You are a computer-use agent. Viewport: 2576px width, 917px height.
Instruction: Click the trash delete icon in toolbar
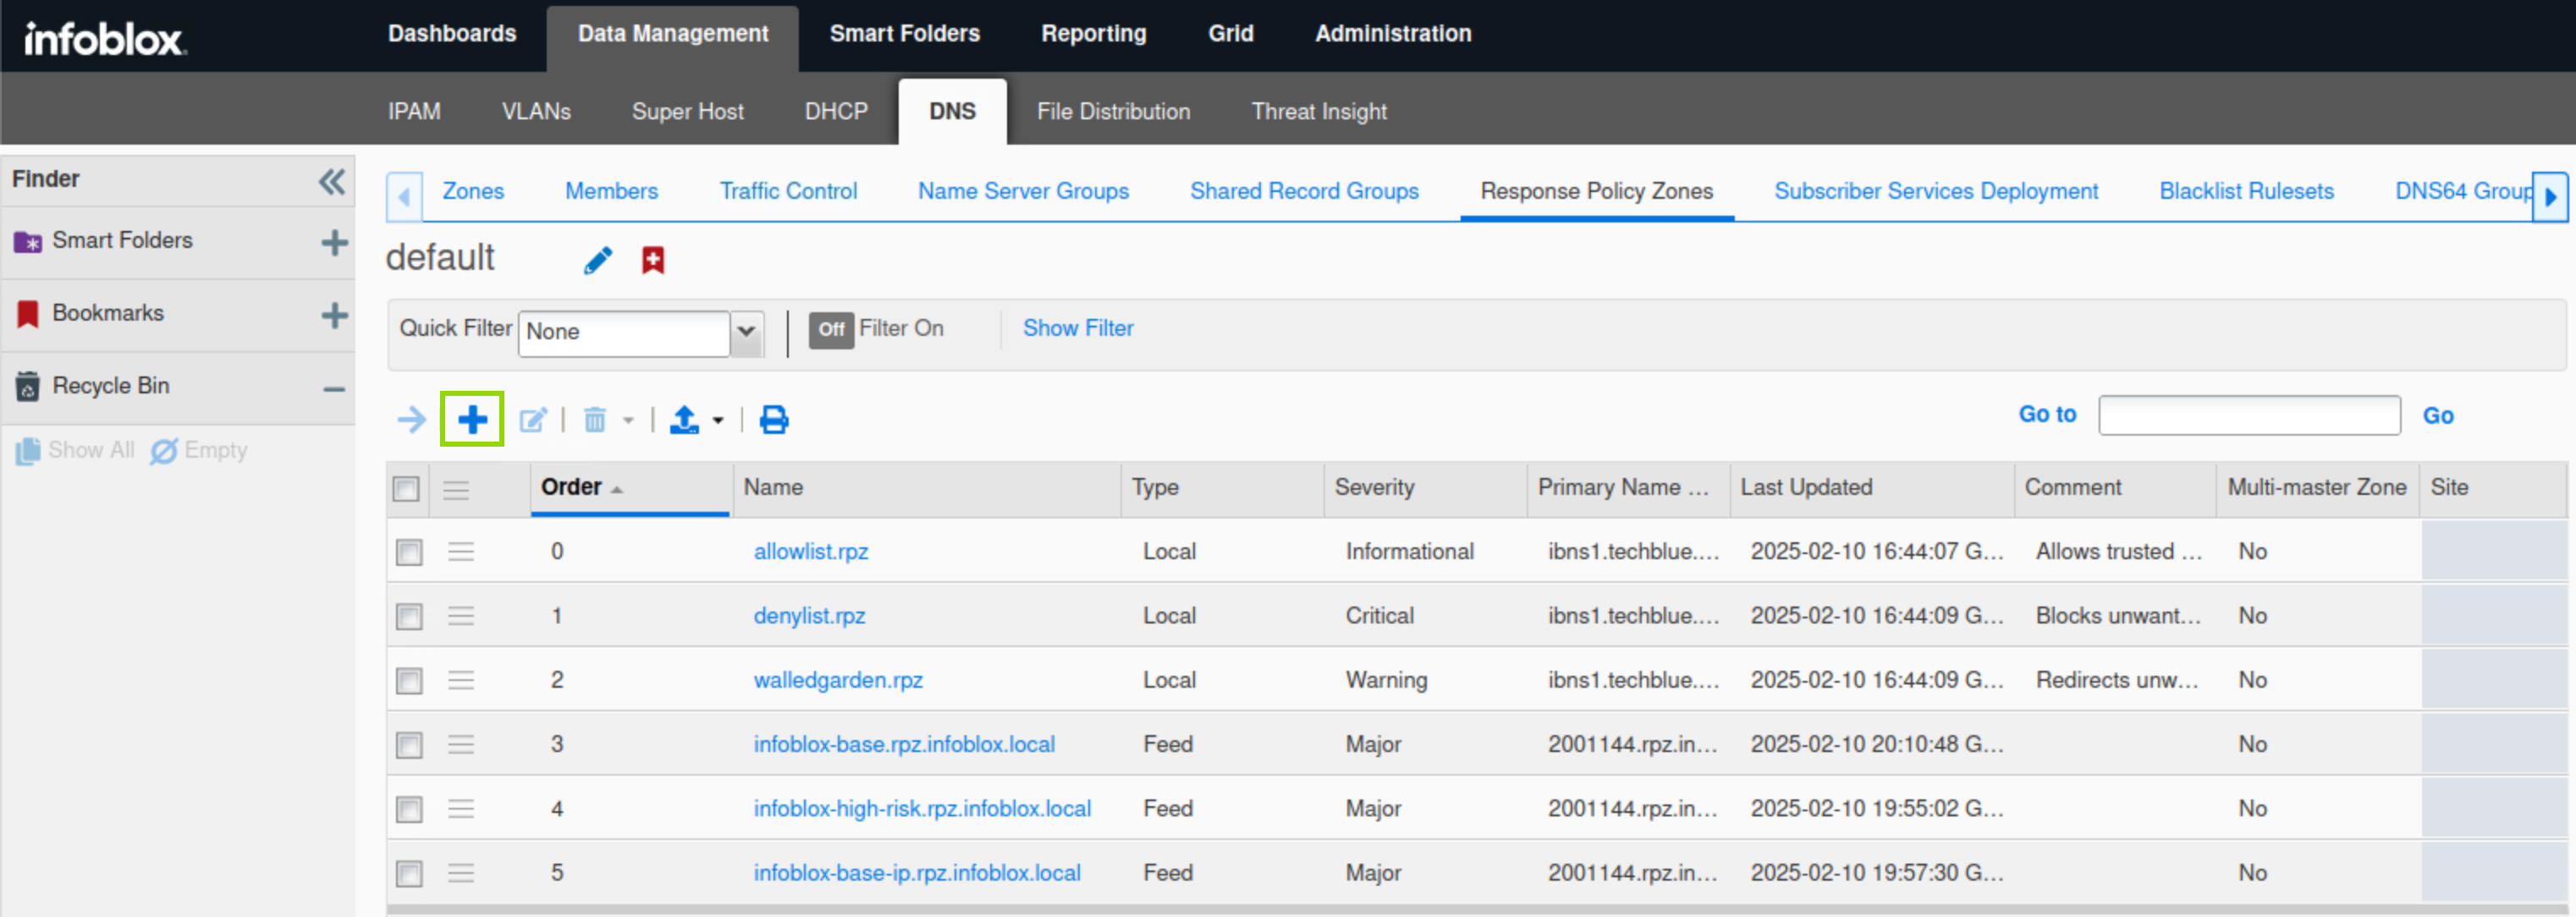coord(594,420)
